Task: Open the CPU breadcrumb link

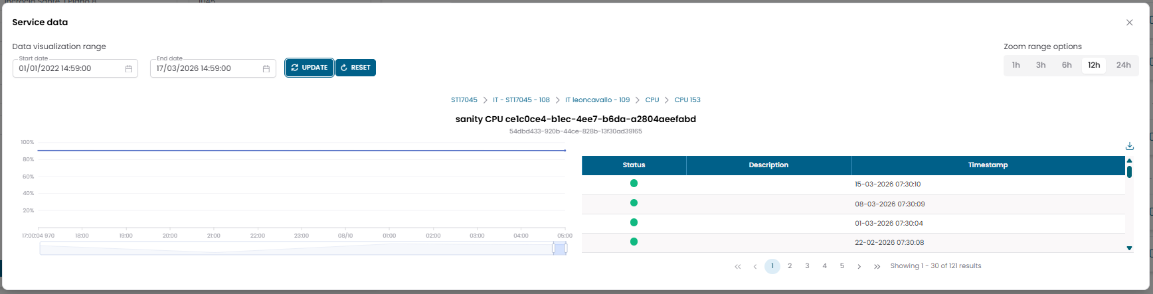Action: point(652,100)
